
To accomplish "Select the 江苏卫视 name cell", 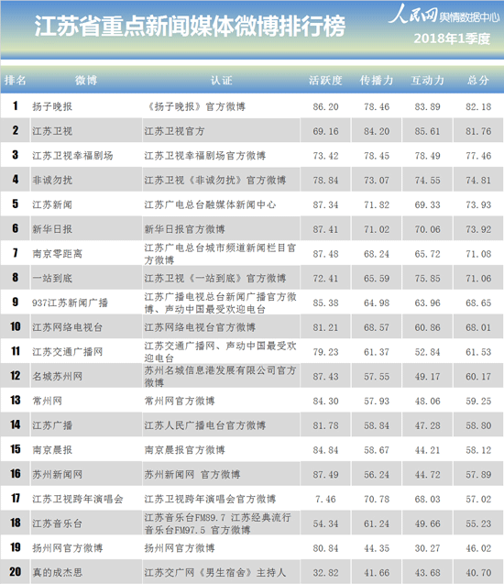I will [85, 131].
